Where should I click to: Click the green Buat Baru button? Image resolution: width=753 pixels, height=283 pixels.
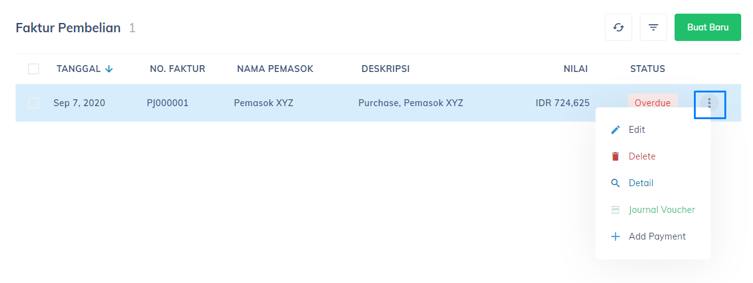708,27
